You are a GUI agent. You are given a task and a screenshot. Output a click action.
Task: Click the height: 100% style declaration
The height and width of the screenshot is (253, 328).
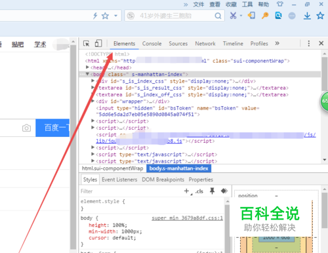coord(108,225)
